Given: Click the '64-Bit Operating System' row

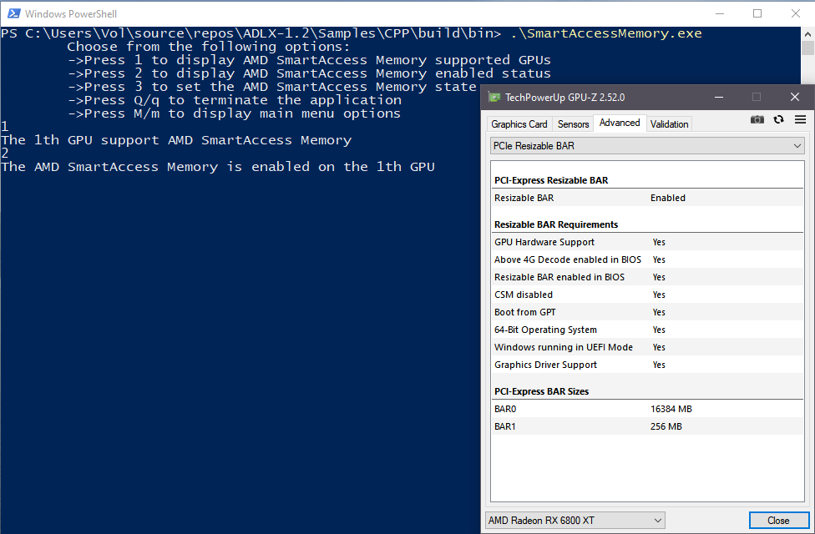Looking at the screenshot, I should click(x=647, y=330).
